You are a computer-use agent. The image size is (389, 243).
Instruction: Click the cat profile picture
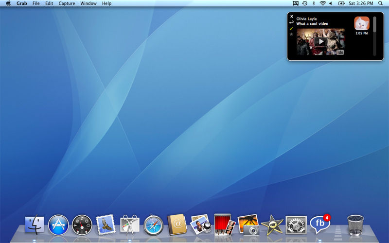tap(361, 24)
